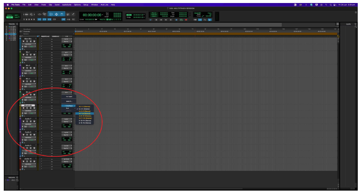Mute the Audio 9 track

pos(34,148)
